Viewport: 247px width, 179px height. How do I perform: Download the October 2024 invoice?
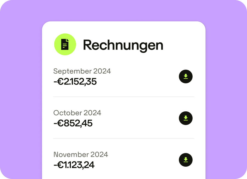[186, 118]
